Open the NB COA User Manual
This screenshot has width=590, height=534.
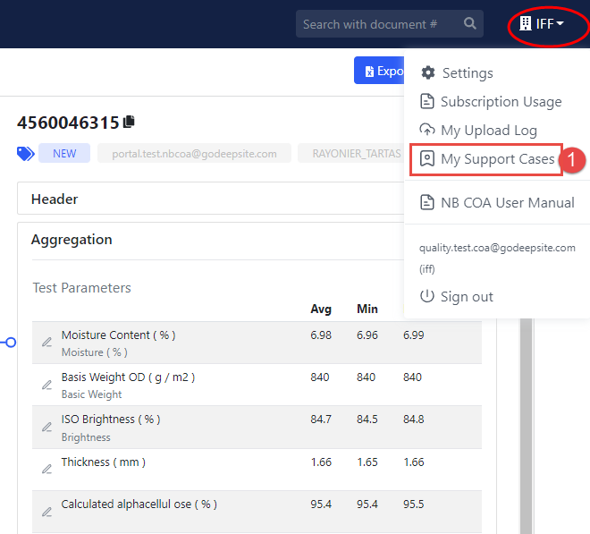[507, 203]
